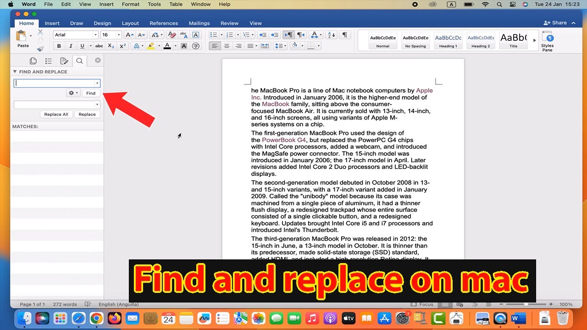Click the zoom in plus icon
This screenshot has width=587, height=330.
coord(551,304)
